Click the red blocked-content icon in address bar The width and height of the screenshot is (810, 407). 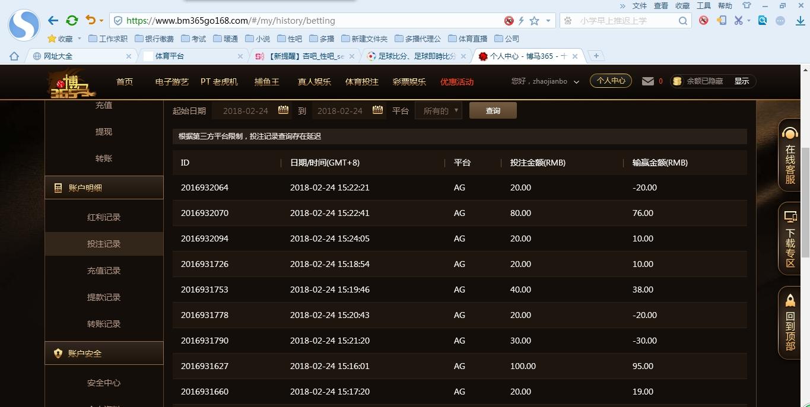pos(509,21)
